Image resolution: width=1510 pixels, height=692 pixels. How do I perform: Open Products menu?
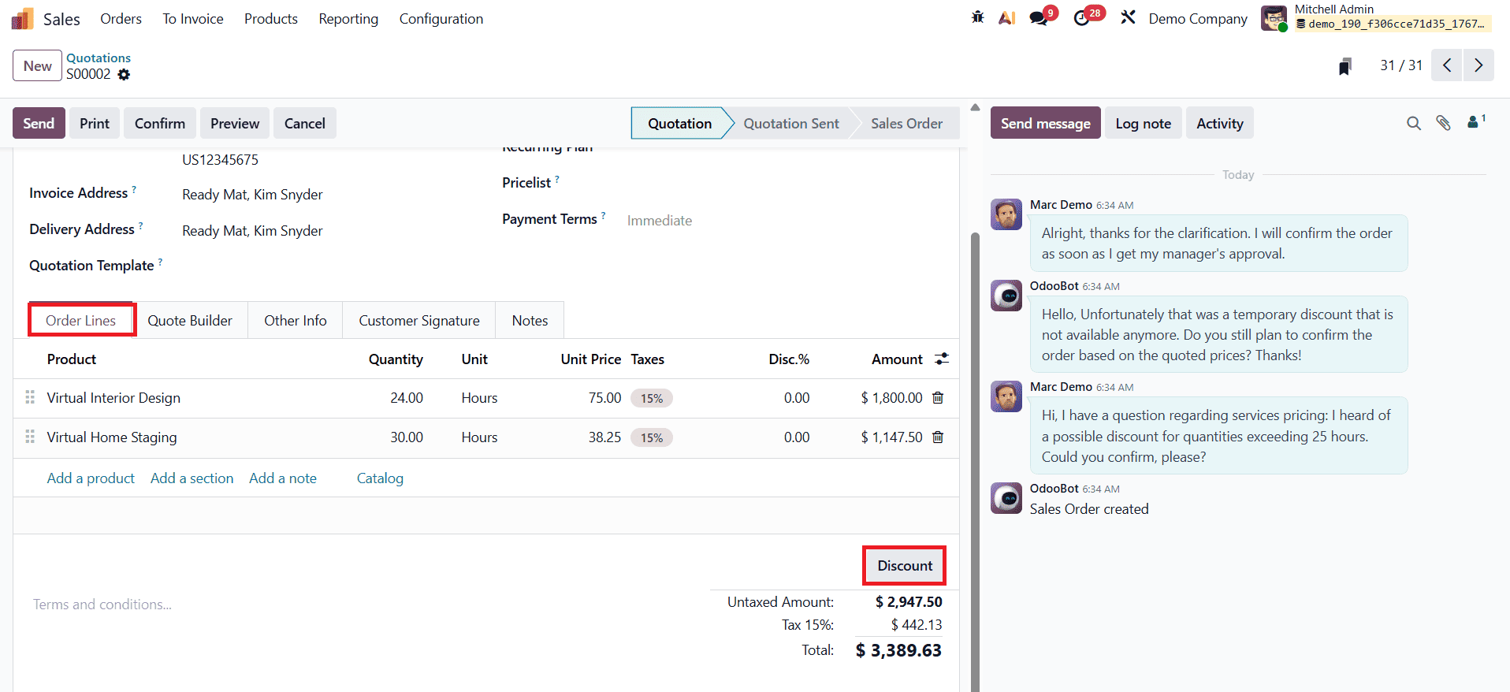[271, 19]
